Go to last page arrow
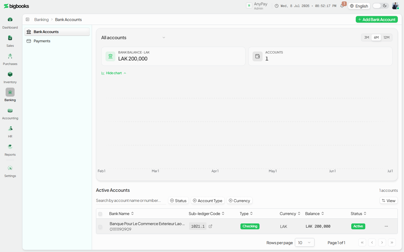 (x=392, y=242)
